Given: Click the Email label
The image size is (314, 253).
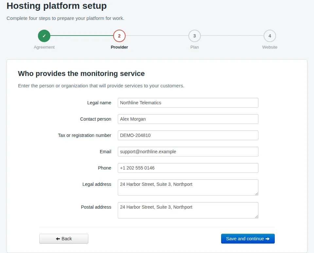Looking at the screenshot, I should tap(105, 152).
